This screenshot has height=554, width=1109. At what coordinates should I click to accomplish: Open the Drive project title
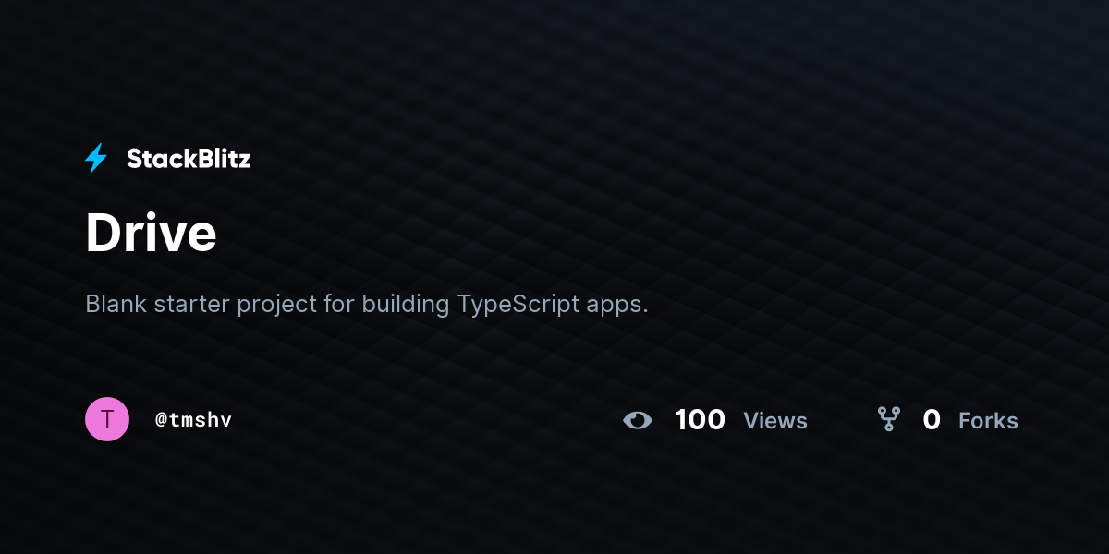pyautogui.click(x=151, y=233)
